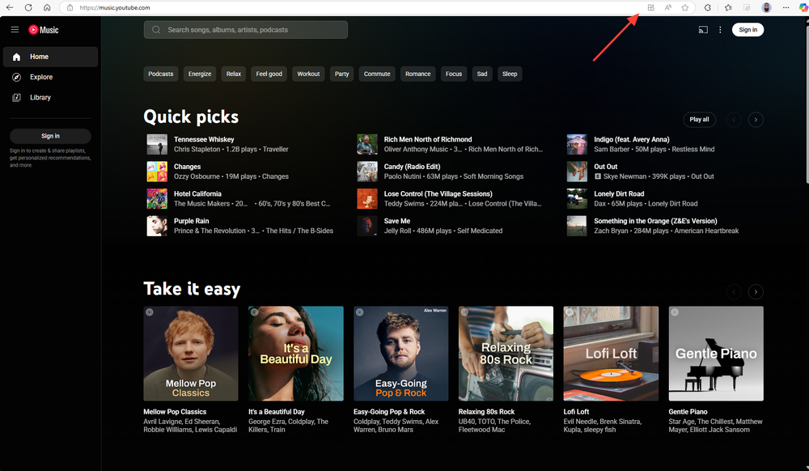Click the YouTube Music logo
809x471 pixels.
click(x=44, y=29)
